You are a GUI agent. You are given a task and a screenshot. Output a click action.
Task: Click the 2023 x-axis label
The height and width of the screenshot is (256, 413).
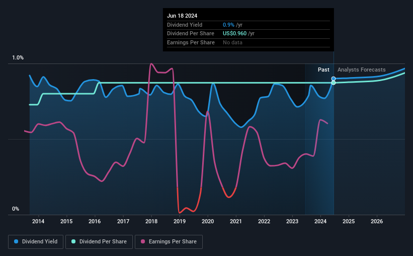pos(292,221)
